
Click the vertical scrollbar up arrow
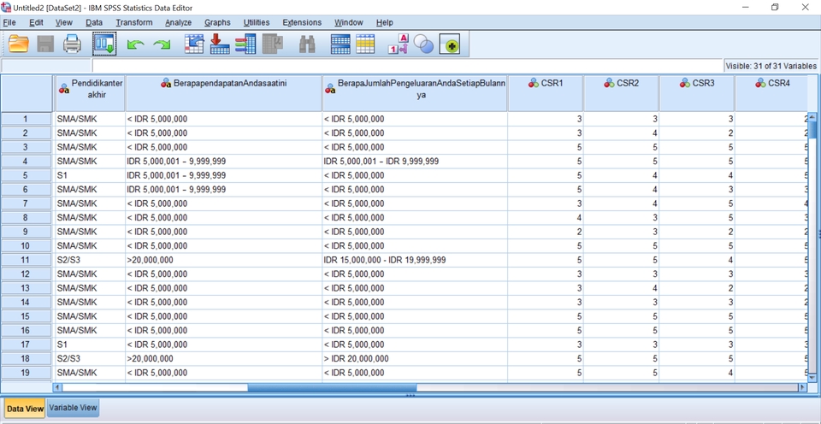812,116
